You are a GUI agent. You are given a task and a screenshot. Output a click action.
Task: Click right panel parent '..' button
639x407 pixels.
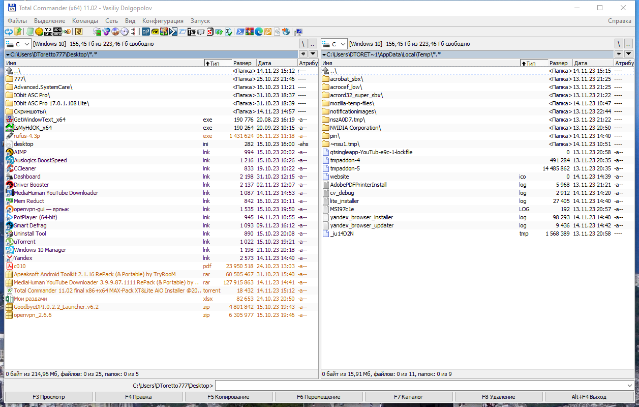click(629, 44)
